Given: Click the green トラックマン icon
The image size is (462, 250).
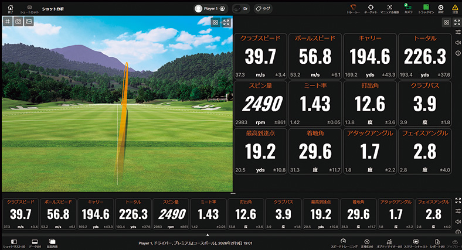Looking at the screenshot, I should coord(426,8).
